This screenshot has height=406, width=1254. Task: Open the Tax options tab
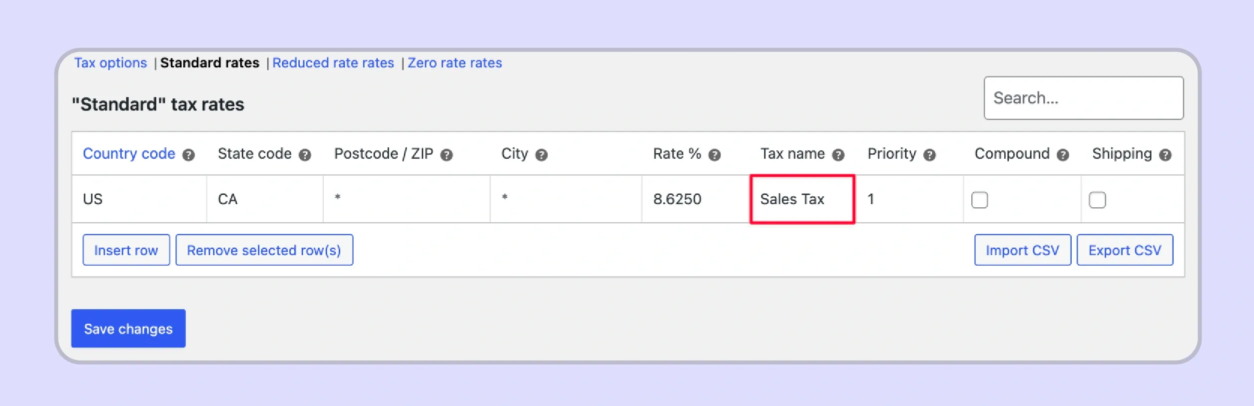pos(111,63)
